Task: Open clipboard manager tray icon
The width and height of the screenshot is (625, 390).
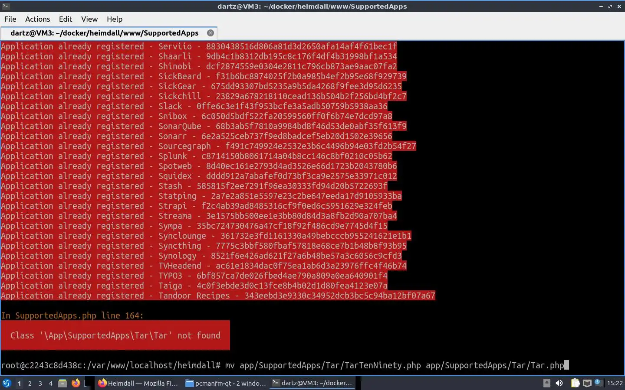Action: click(x=575, y=383)
